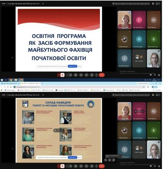The image size is (165, 169).
Task: Click the recording notice banner atop upper Meet window
Action: (x=131, y=4)
